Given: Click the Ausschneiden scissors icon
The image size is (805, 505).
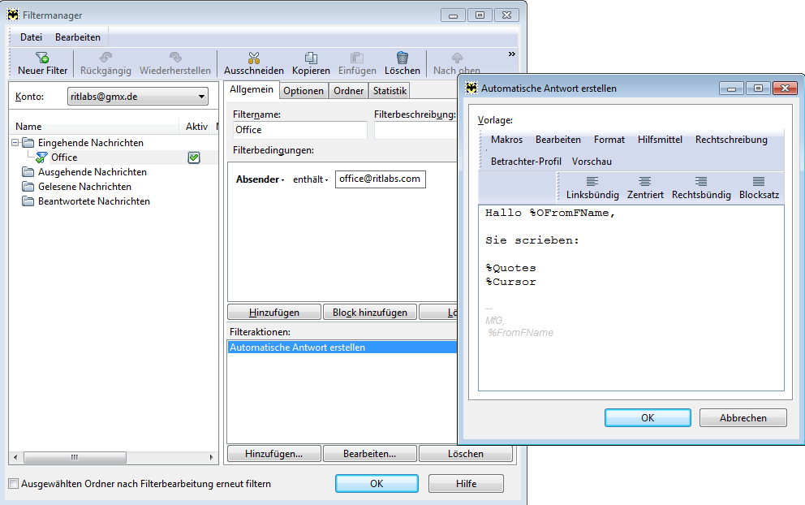Looking at the screenshot, I should [x=254, y=57].
